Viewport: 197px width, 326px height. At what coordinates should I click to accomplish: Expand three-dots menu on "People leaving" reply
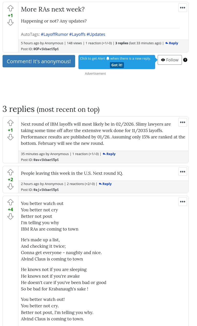click(182, 171)
